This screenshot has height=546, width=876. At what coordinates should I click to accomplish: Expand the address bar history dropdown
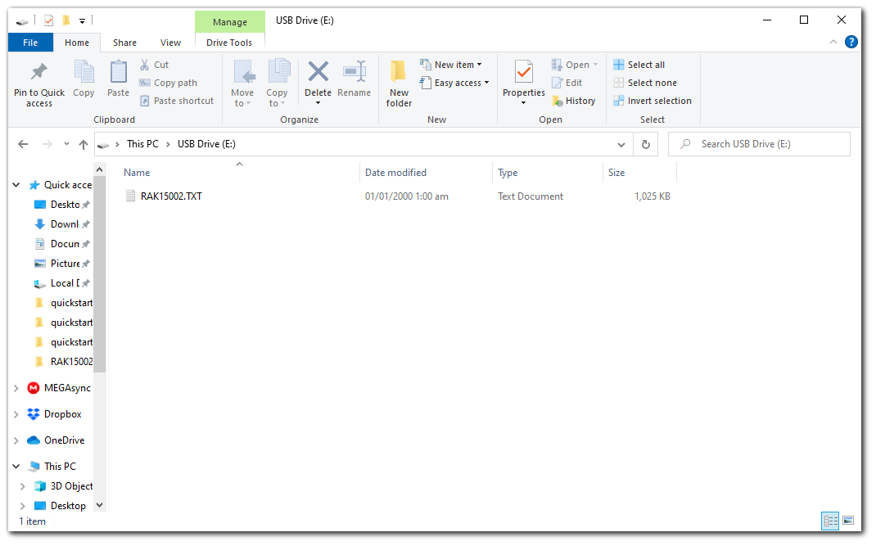pyautogui.click(x=621, y=145)
